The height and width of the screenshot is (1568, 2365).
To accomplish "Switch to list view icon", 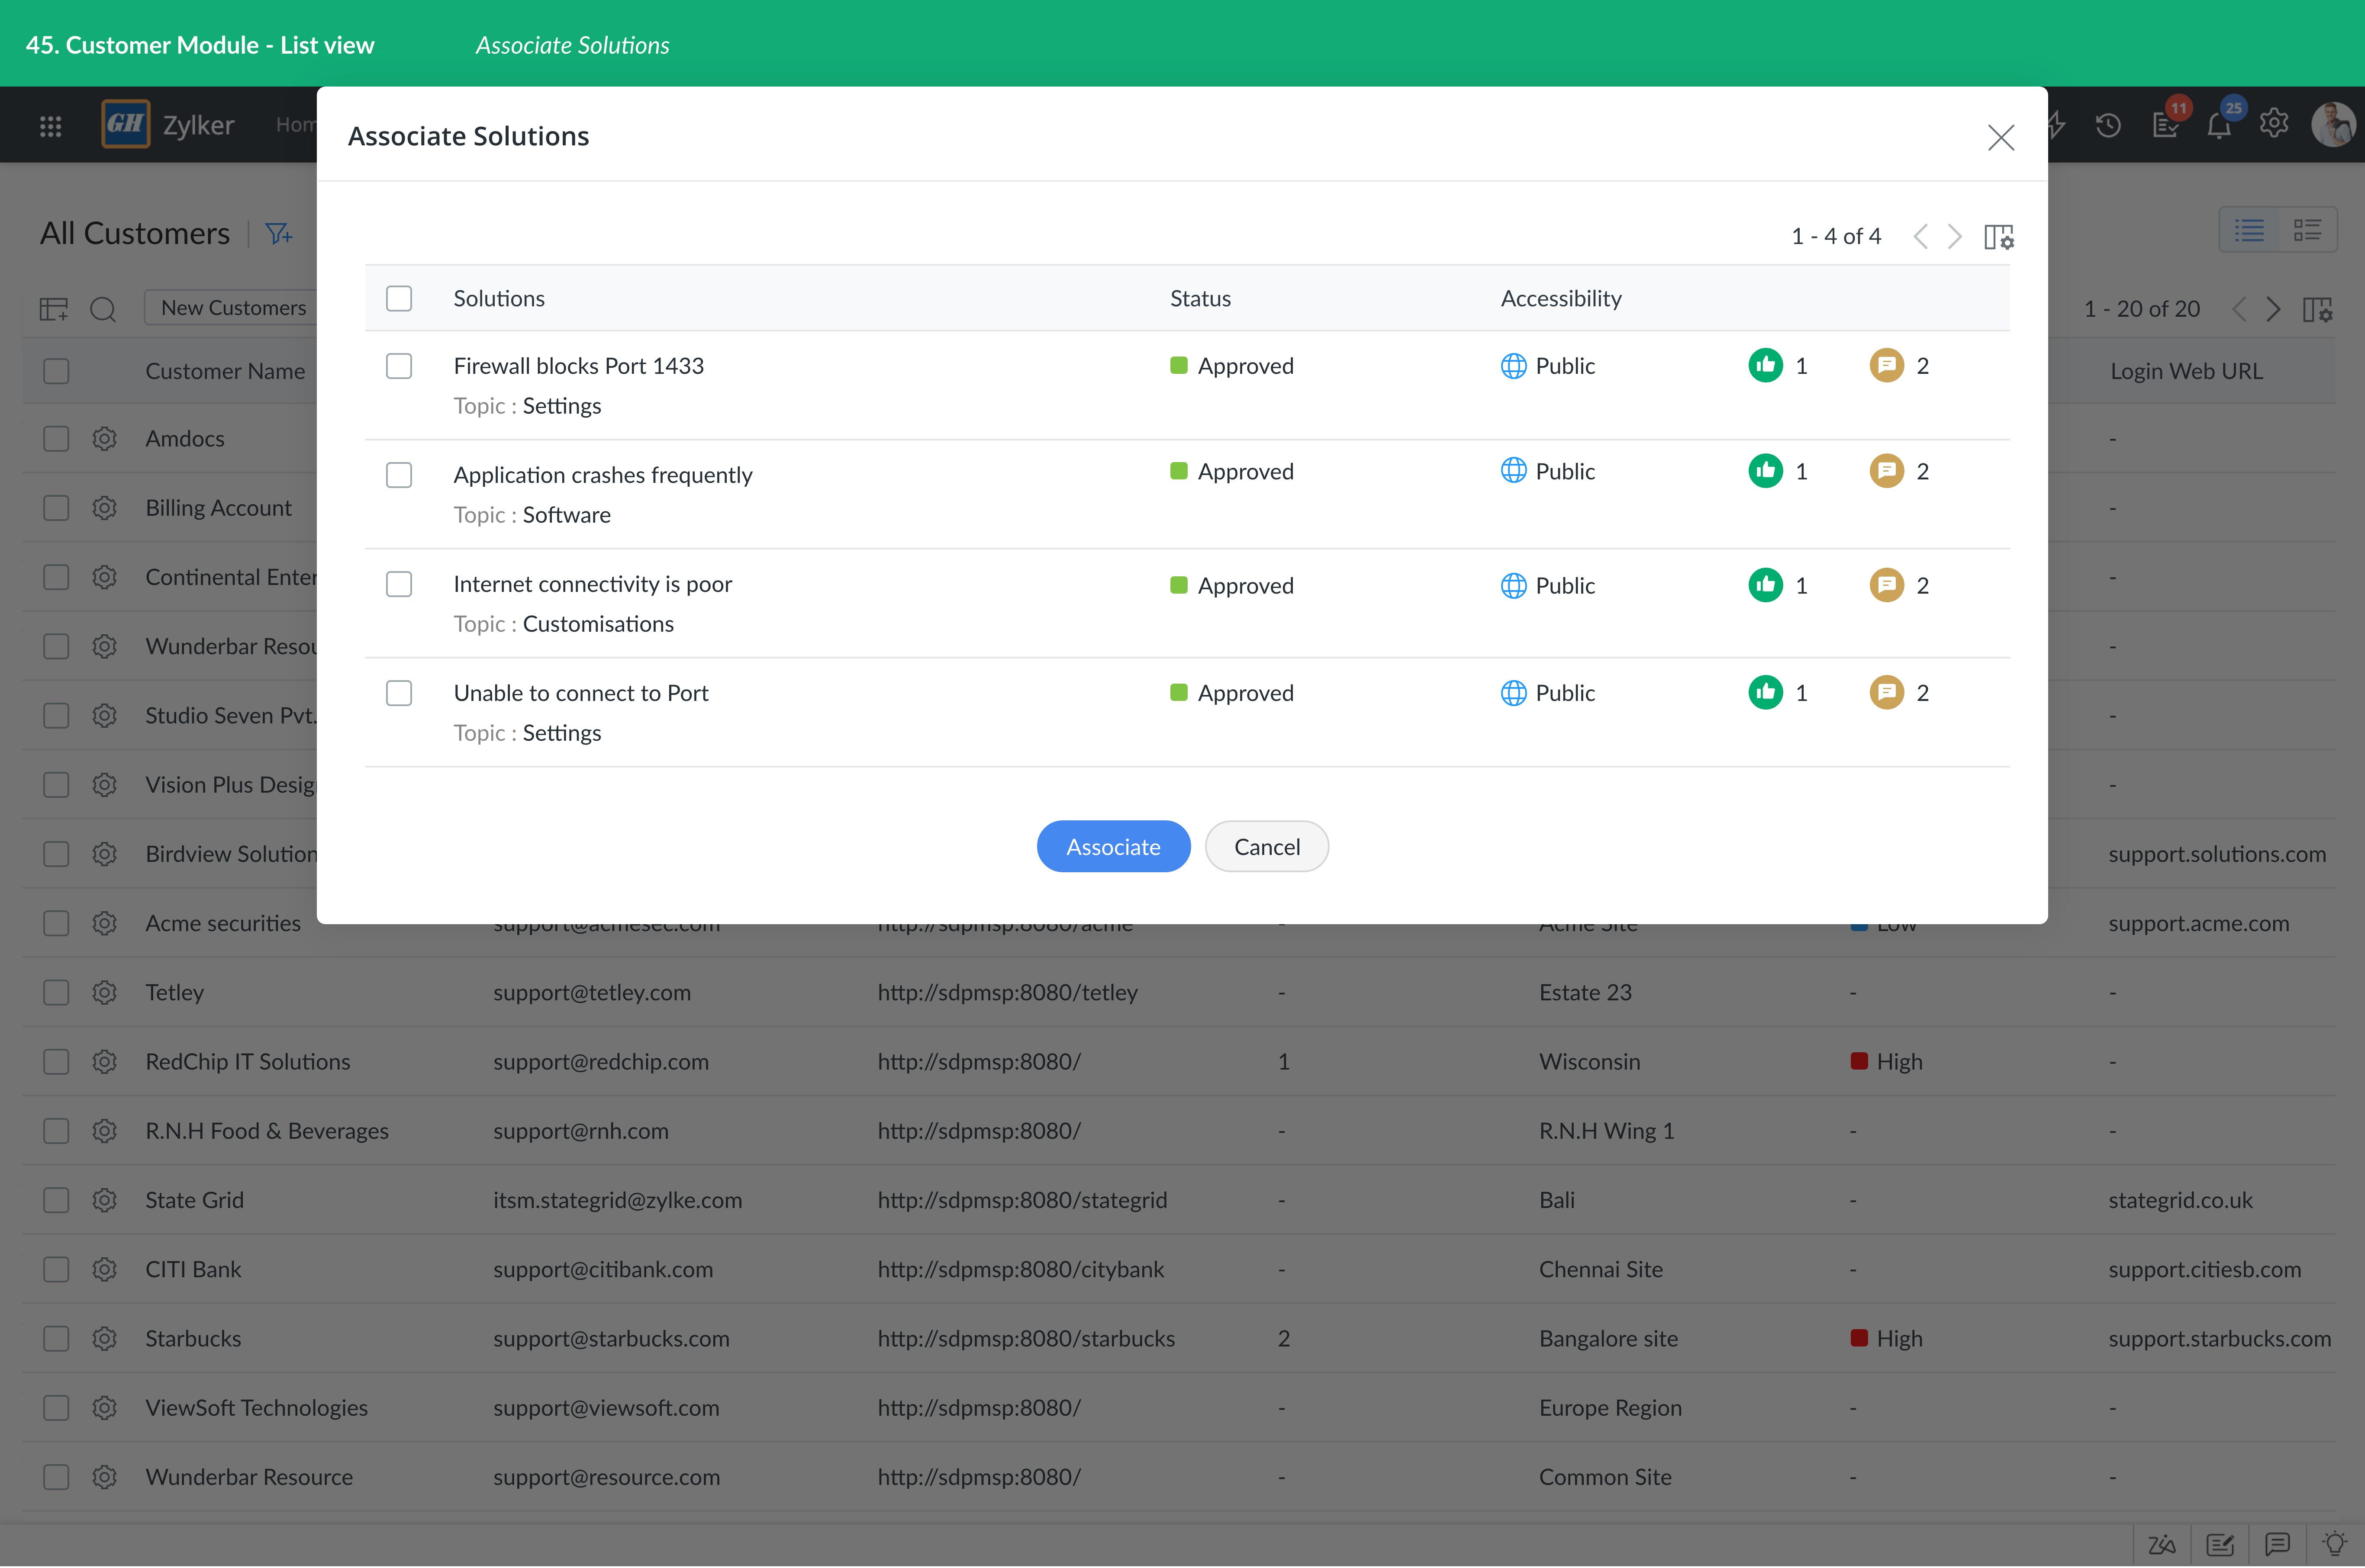I will (x=2249, y=230).
